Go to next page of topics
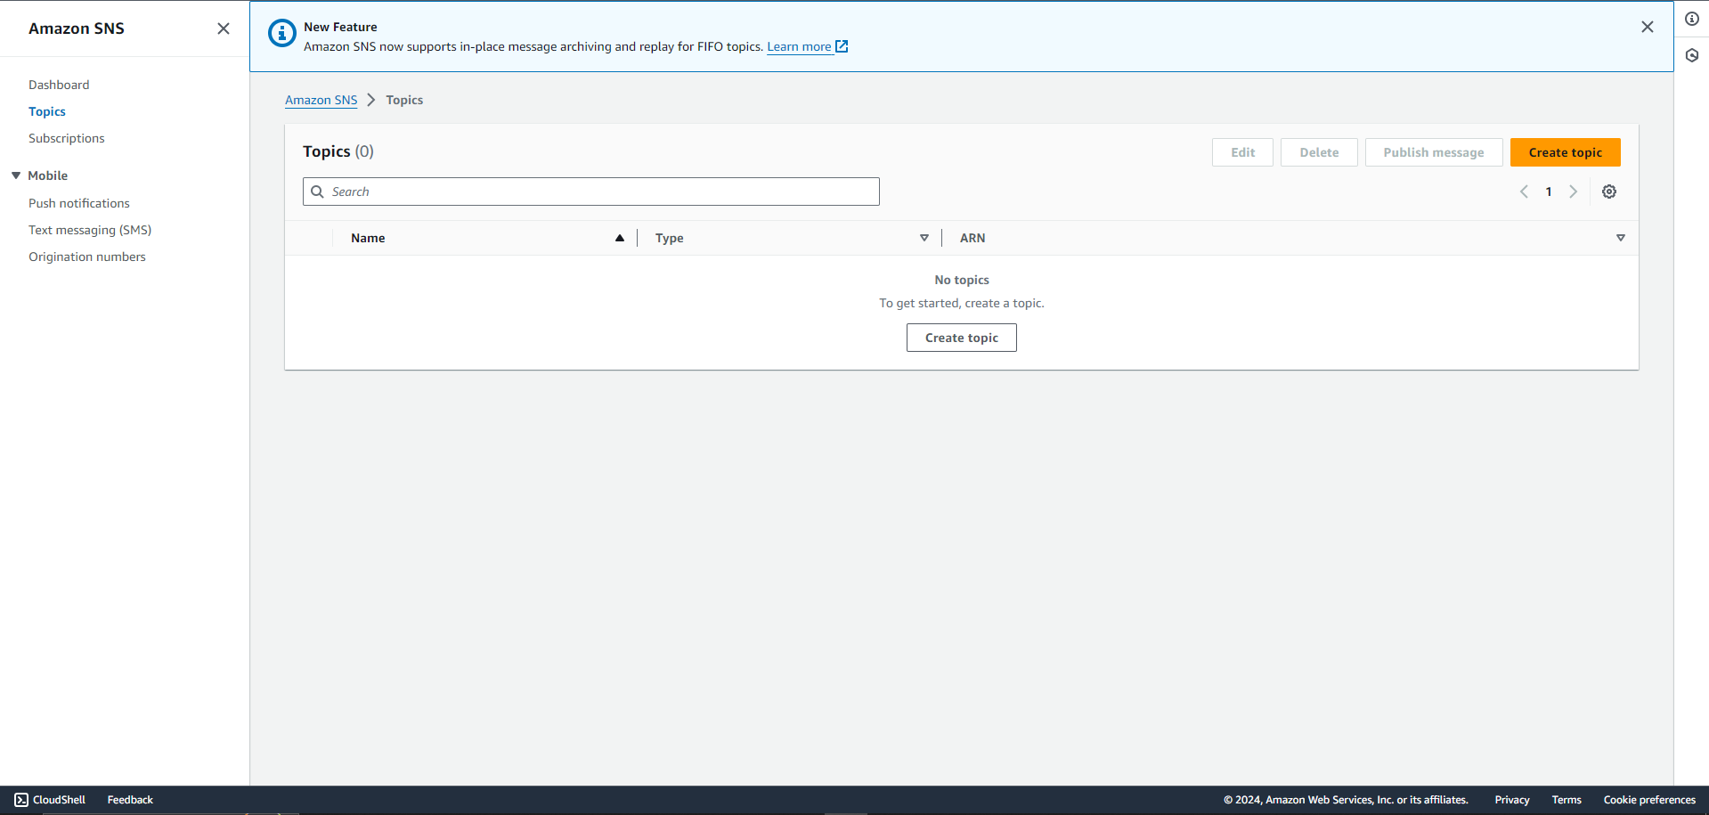This screenshot has height=815, width=1709. pyautogui.click(x=1574, y=192)
